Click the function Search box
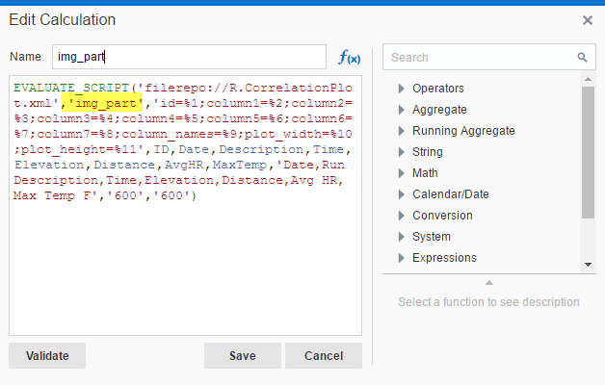The image size is (605, 385). click(x=482, y=58)
